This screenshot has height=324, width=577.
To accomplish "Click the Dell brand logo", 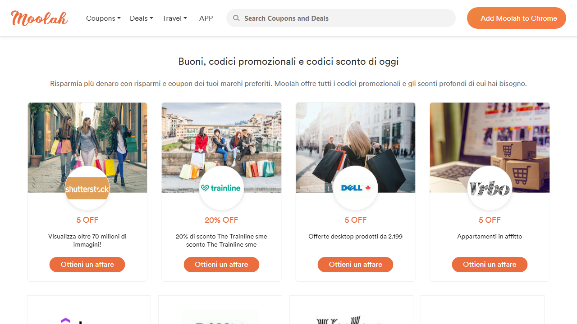I will tap(355, 188).
